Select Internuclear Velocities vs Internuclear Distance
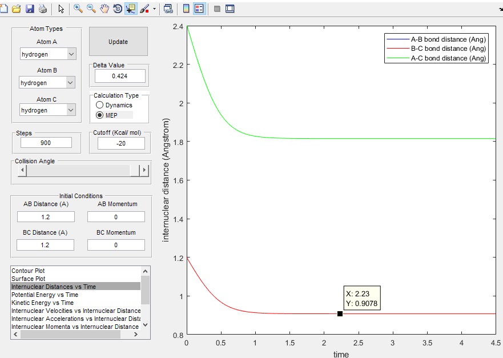The height and width of the screenshot is (358, 503). 76,311
